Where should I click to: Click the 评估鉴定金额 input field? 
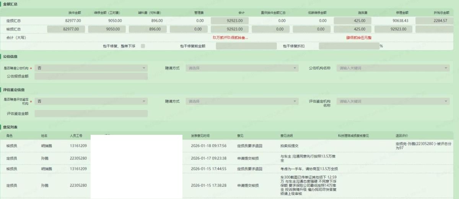pyautogui.click(x=91, y=113)
